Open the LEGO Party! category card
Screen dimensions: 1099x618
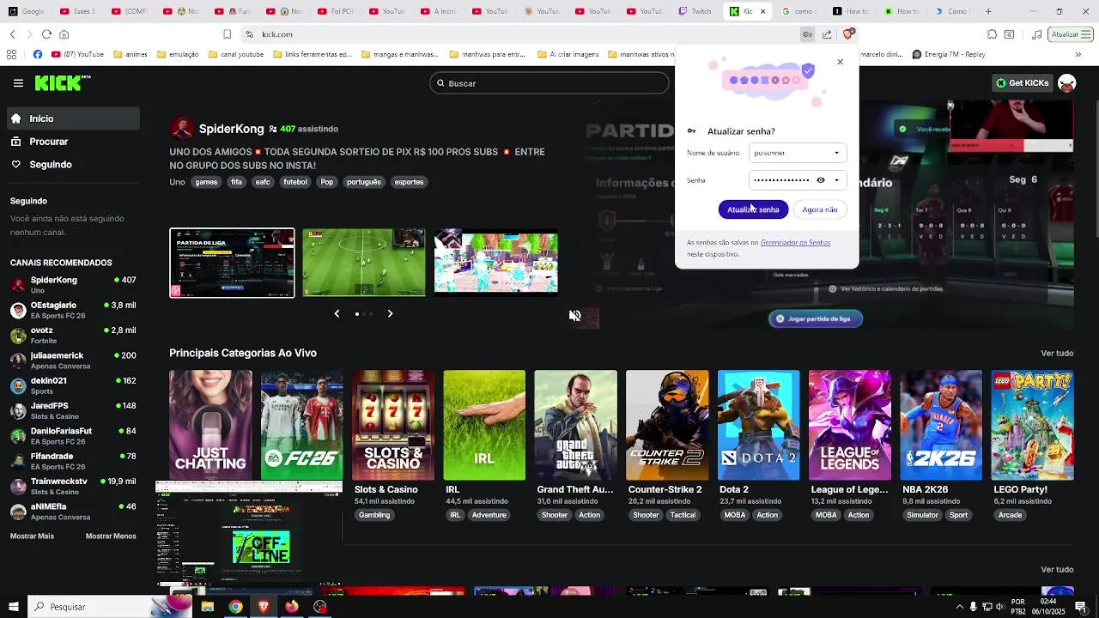[x=1033, y=425]
